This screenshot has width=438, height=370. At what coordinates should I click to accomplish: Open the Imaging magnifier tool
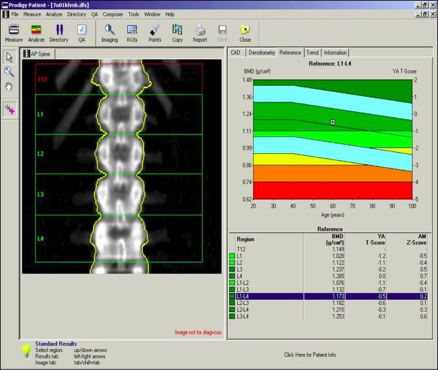click(x=109, y=33)
